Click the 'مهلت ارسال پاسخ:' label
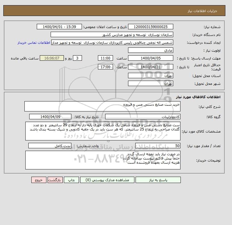The width and height of the screenshot is (232, 225). click(206, 58)
